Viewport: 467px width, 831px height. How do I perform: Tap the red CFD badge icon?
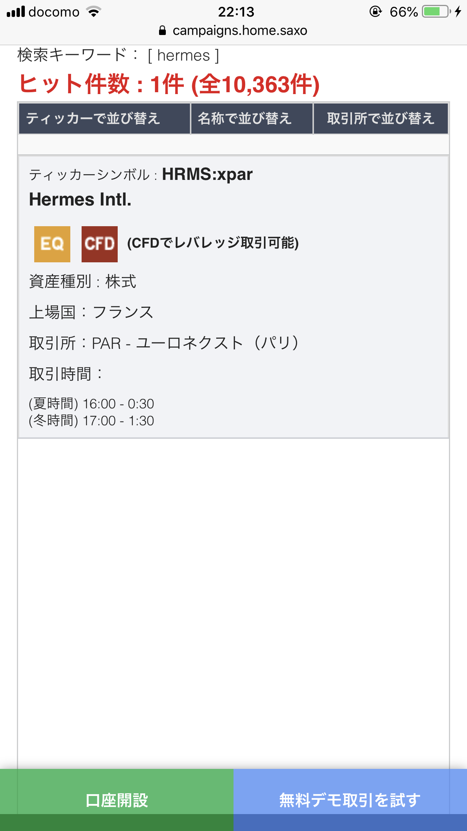click(x=100, y=244)
